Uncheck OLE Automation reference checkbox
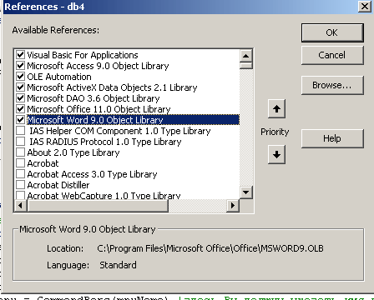 click(x=20, y=76)
